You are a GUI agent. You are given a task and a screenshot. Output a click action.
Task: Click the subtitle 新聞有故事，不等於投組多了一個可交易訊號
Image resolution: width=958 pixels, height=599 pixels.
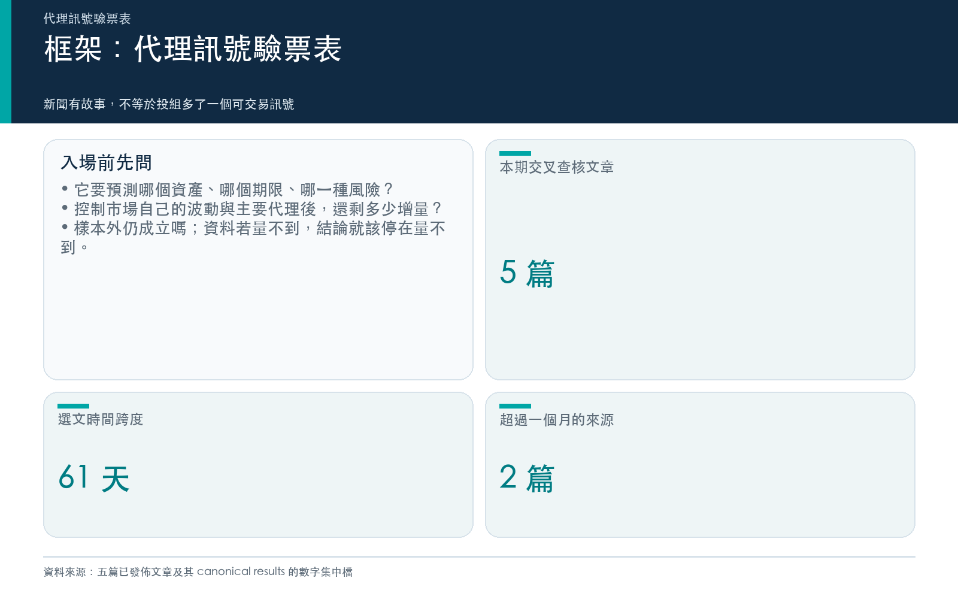(169, 104)
